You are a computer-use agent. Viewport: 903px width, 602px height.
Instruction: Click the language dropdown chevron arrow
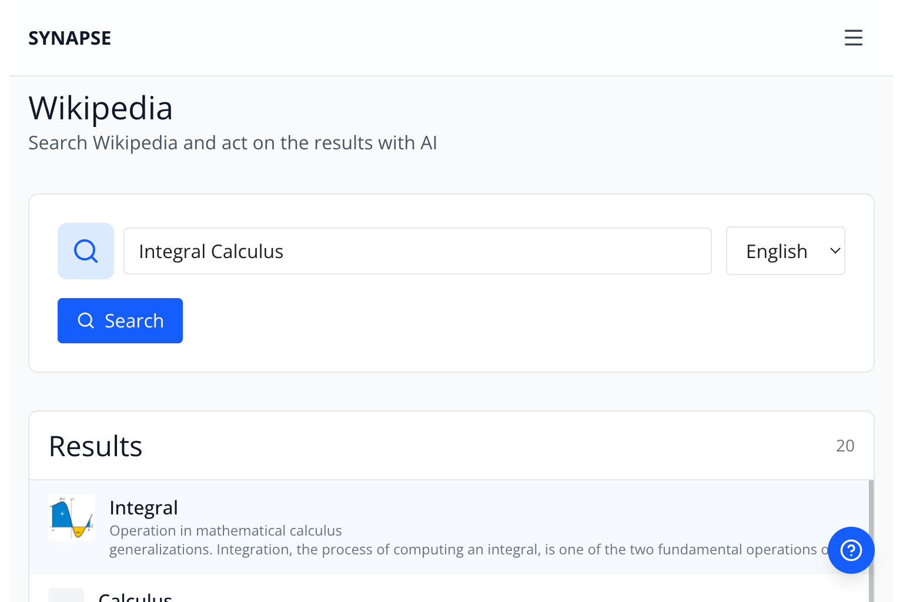pyautogui.click(x=834, y=250)
